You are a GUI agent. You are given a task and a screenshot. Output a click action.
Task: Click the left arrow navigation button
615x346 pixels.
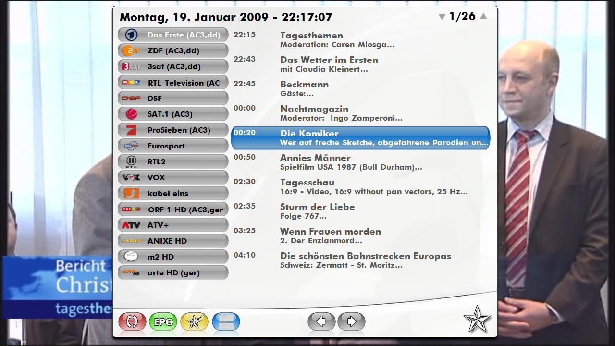pos(321,321)
